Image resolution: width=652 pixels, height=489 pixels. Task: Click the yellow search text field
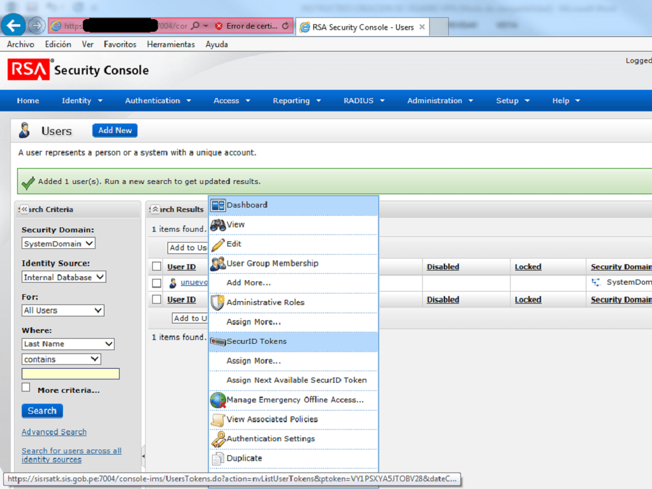(71, 374)
